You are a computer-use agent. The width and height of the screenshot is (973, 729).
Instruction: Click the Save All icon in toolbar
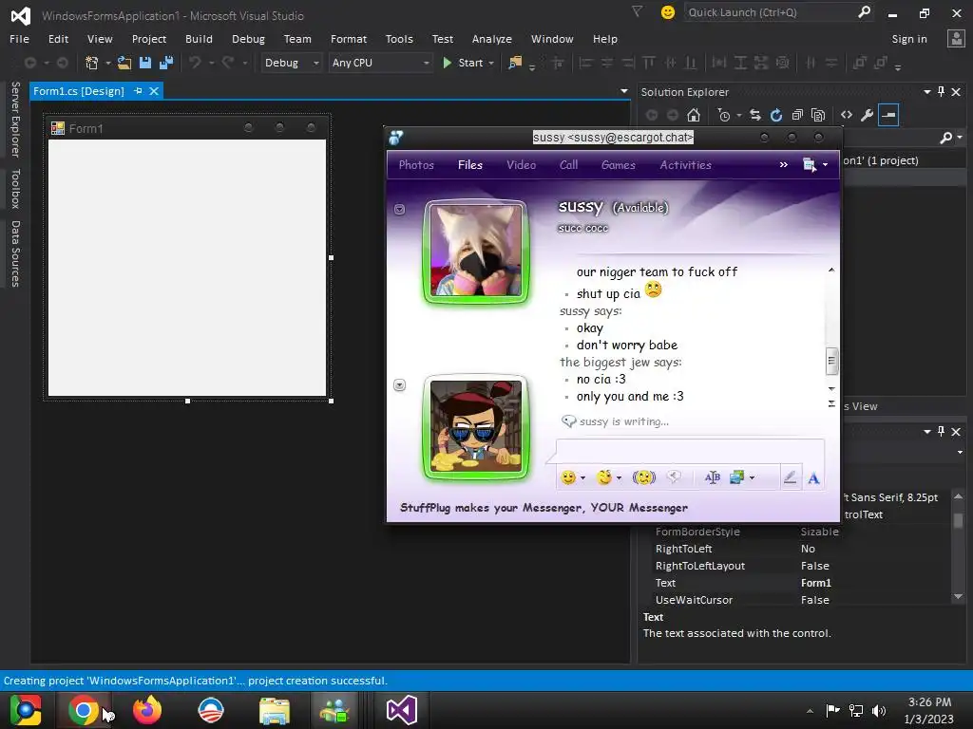(x=165, y=63)
